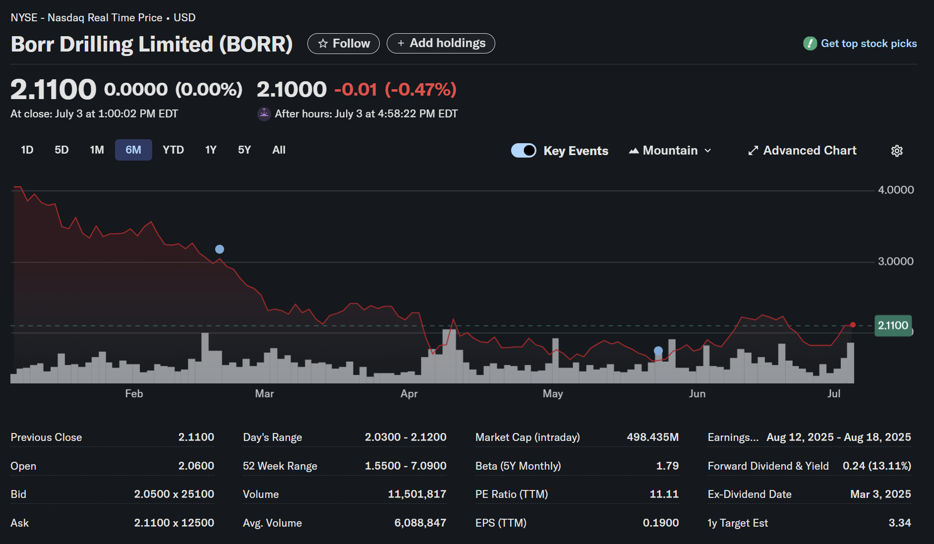The image size is (934, 544).
Task: Select the 5D time range tab
Action: coord(61,150)
